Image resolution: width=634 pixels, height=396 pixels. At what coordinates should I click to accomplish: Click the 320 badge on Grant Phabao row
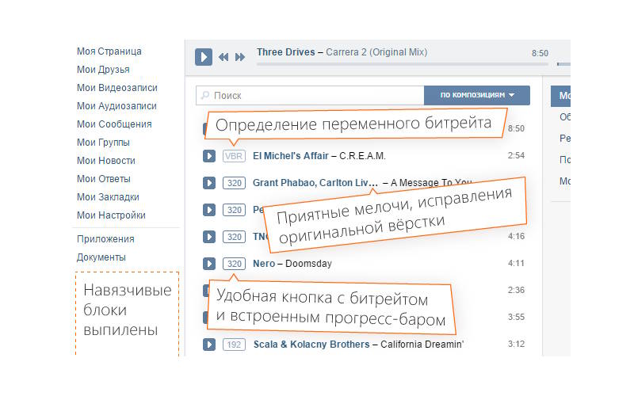pos(234,183)
